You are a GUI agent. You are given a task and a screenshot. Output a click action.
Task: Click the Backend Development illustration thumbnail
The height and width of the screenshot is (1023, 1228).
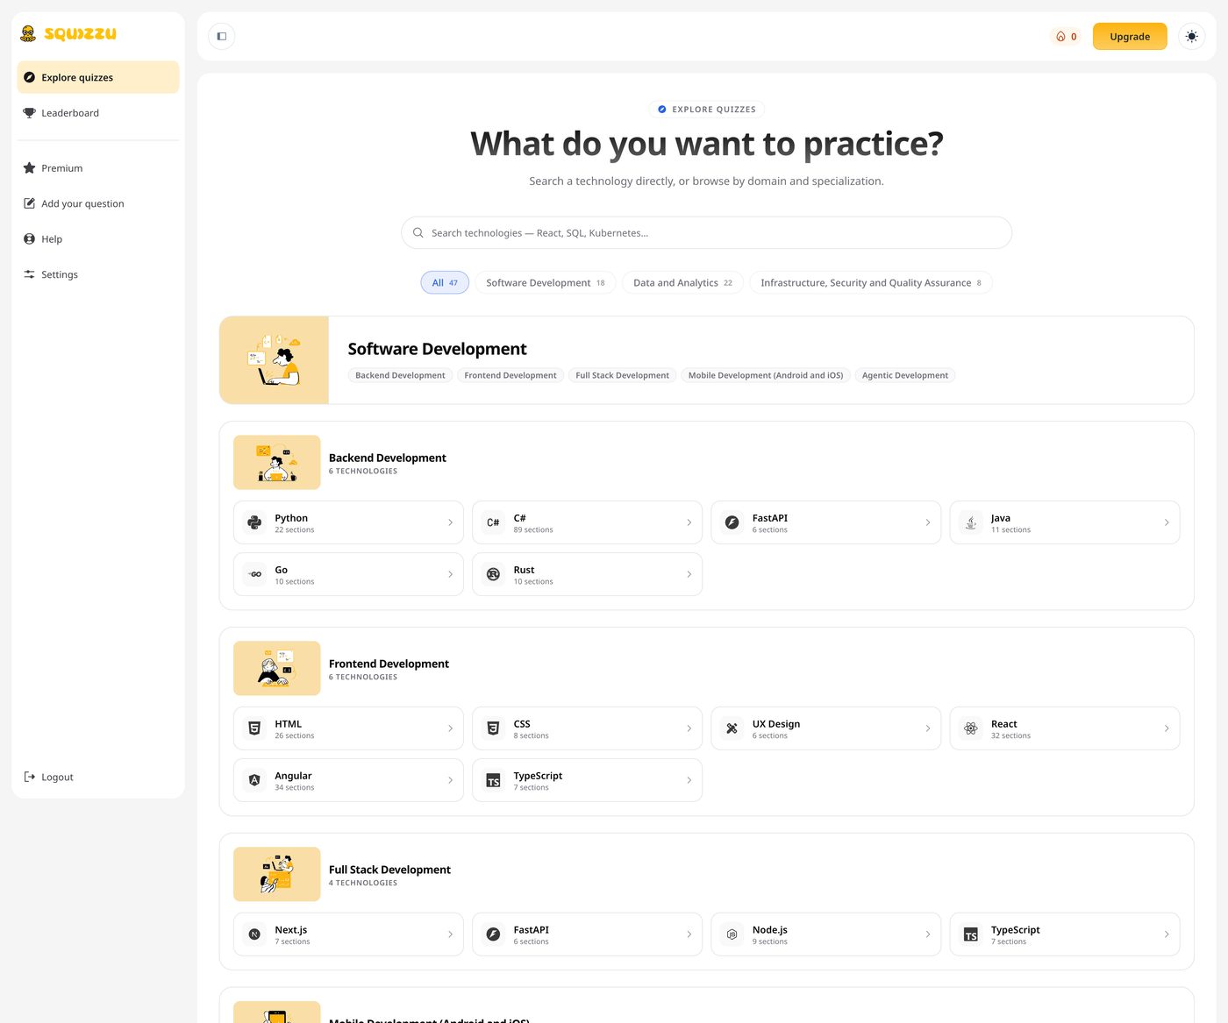coord(277,462)
